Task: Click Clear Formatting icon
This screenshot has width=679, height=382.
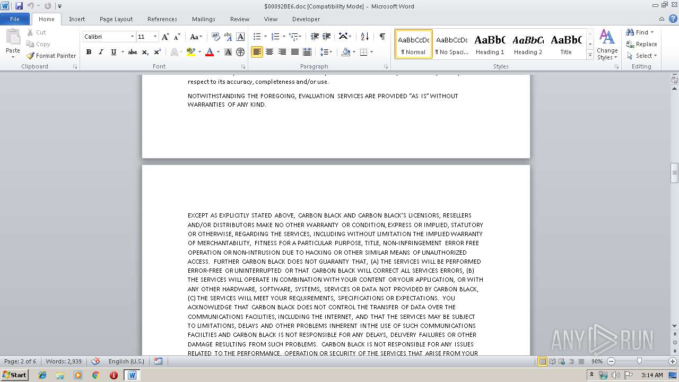Action: tap(215, 37)
